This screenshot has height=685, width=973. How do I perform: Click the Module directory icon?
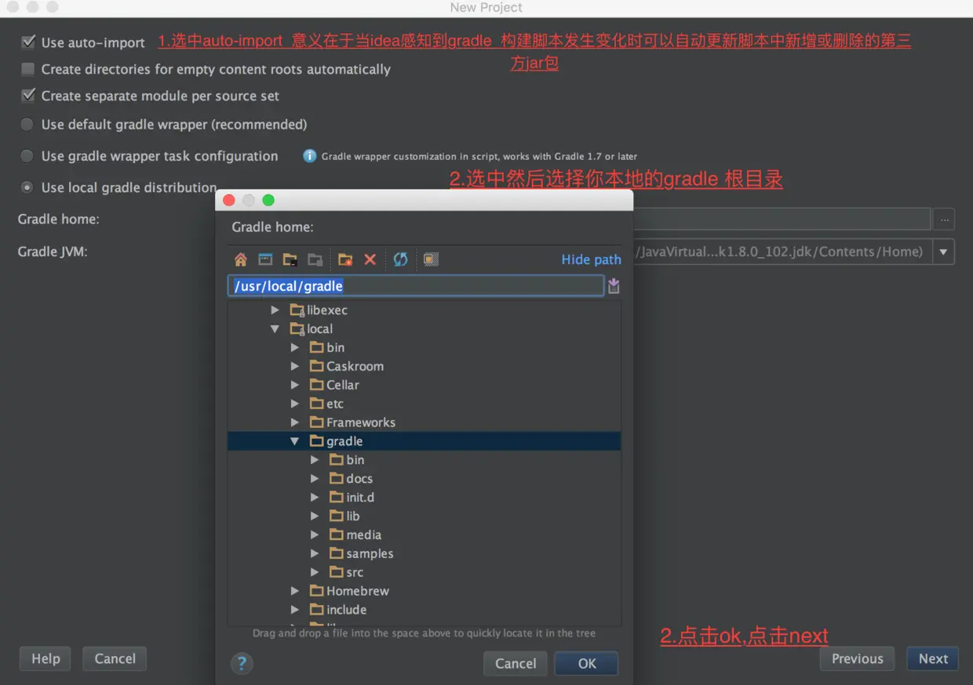[x=314, y=259]
